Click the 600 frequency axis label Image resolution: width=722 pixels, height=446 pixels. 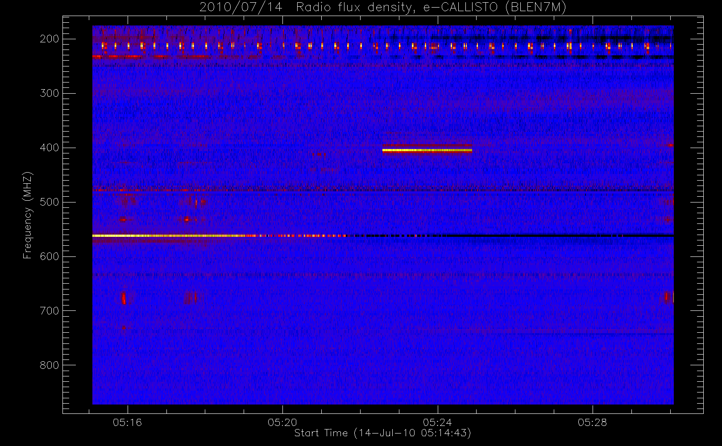50,256
